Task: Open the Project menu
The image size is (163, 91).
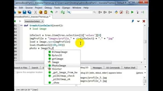Action: pyautogui.click(x=38, y=8)
